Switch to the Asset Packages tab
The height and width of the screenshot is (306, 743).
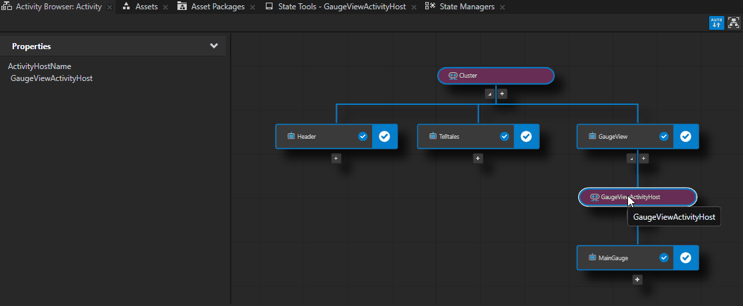(x=217, y=7)
